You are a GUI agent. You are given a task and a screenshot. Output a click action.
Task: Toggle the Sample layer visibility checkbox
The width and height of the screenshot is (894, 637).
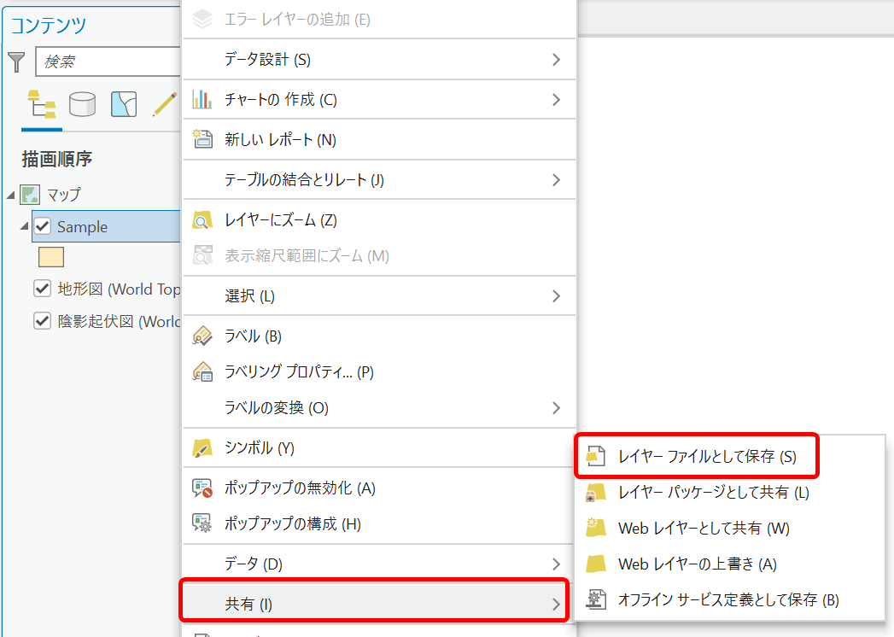click(43, 226)
